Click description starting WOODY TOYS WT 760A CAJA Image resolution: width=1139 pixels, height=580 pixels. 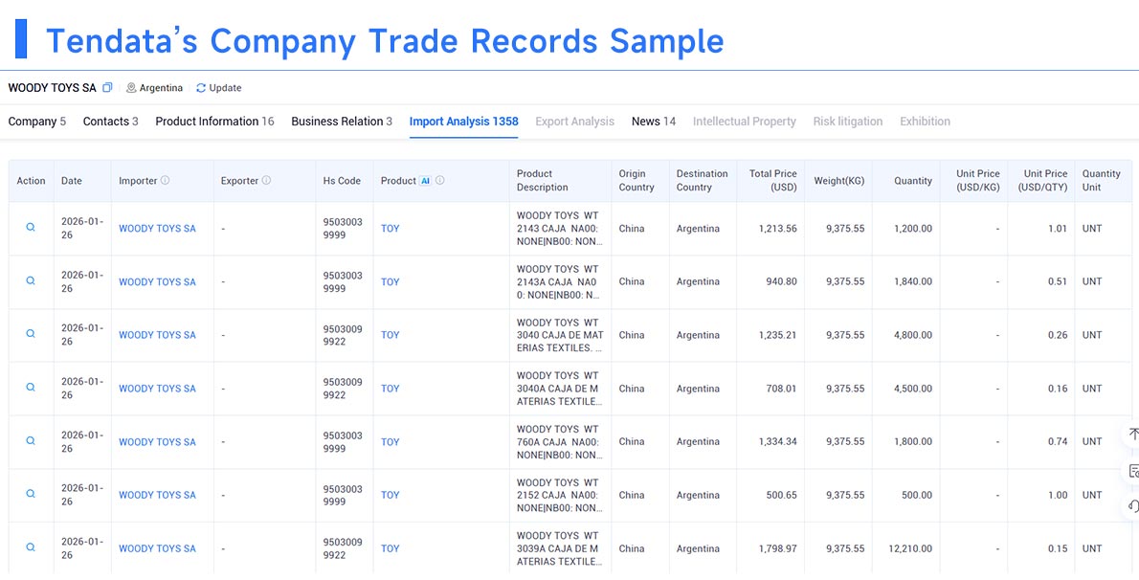point(559,441)
